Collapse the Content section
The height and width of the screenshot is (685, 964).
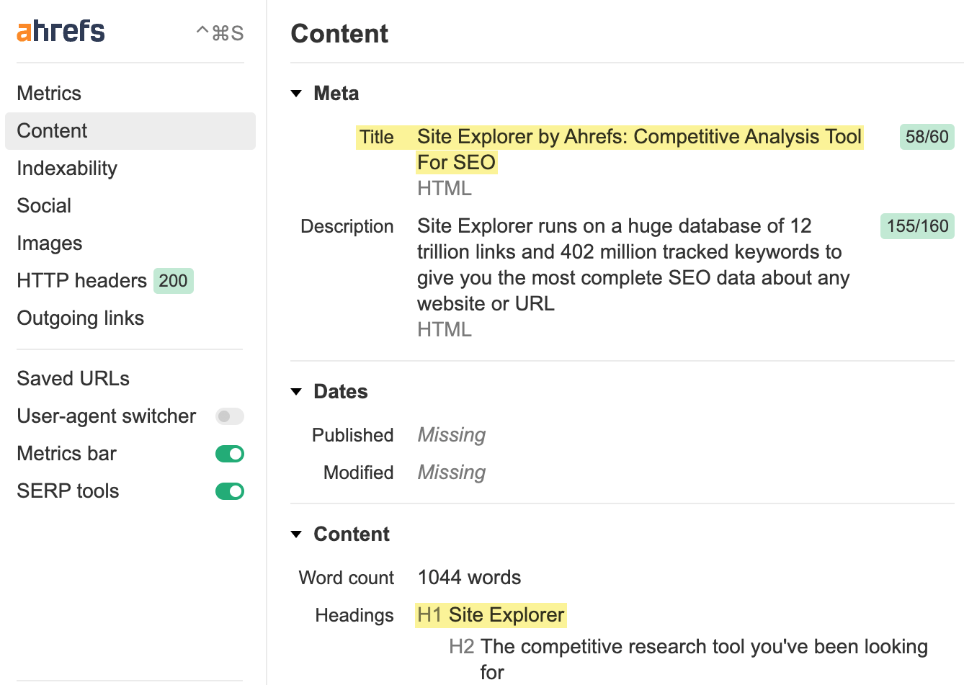[x=297, y=534]
